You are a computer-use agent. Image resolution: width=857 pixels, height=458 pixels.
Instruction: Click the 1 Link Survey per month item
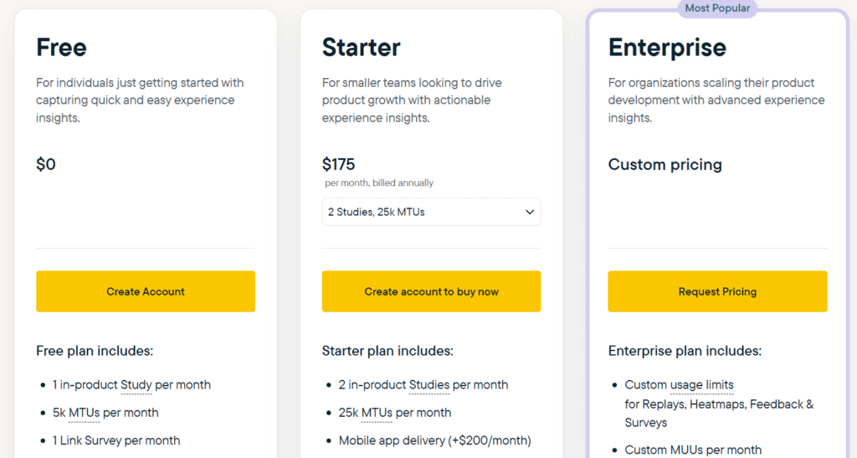(x=116, y=440)
